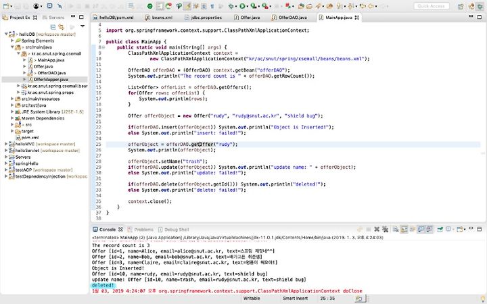This screenshot has height=304, width=487.
Task: Click the 'Smart Insert' status bar entry
Action: point(295,299)
